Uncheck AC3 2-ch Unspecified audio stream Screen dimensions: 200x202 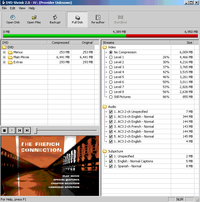coord(111,112)
